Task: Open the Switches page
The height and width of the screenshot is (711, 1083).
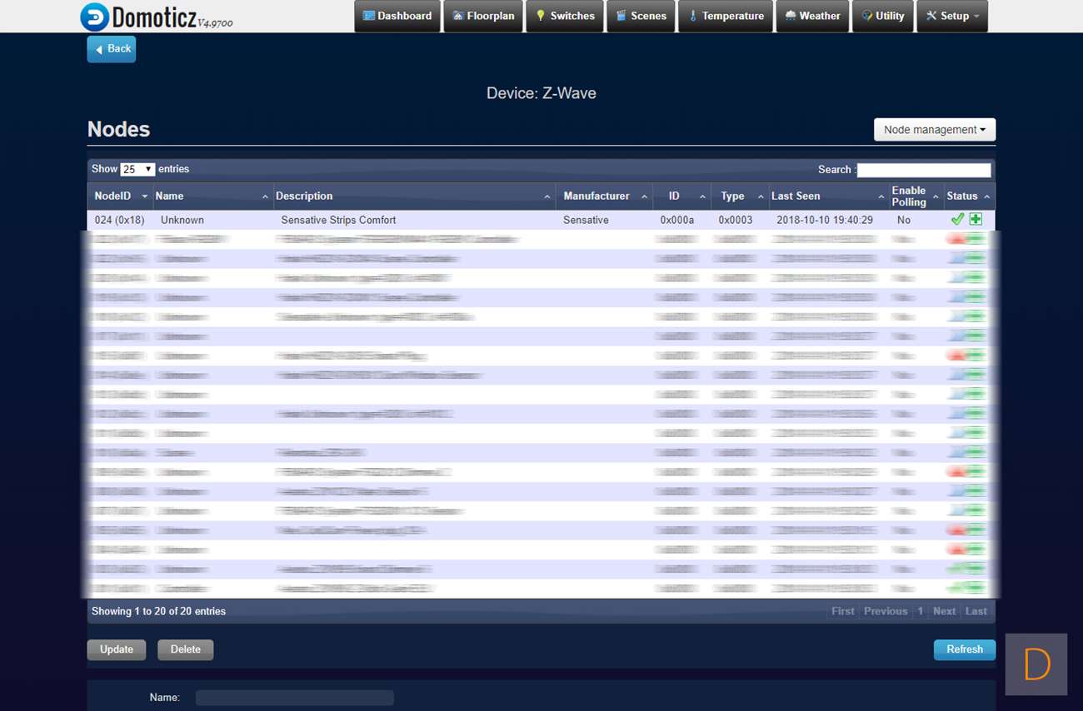Action: [565, 16]
